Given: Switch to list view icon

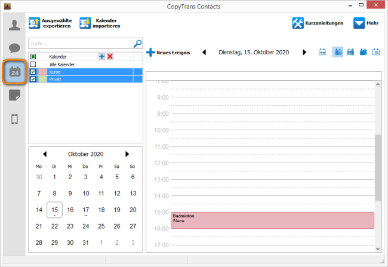Looking at the screenshot, I should 376,52.
